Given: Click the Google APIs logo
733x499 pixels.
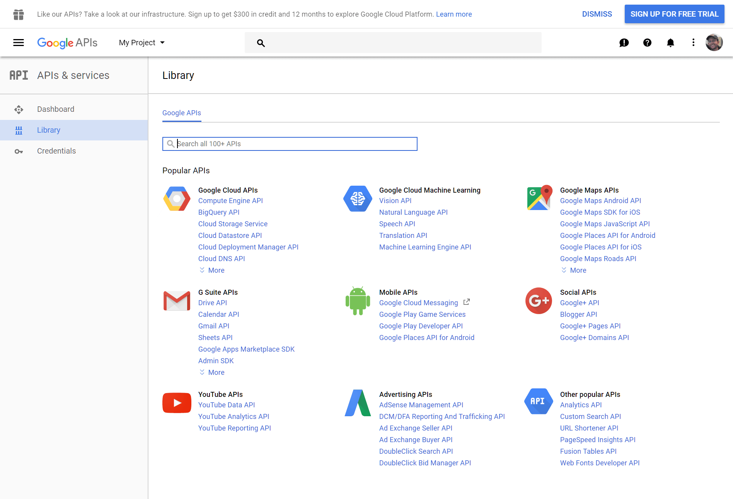Looking at the screenshot, I should 67,43.
